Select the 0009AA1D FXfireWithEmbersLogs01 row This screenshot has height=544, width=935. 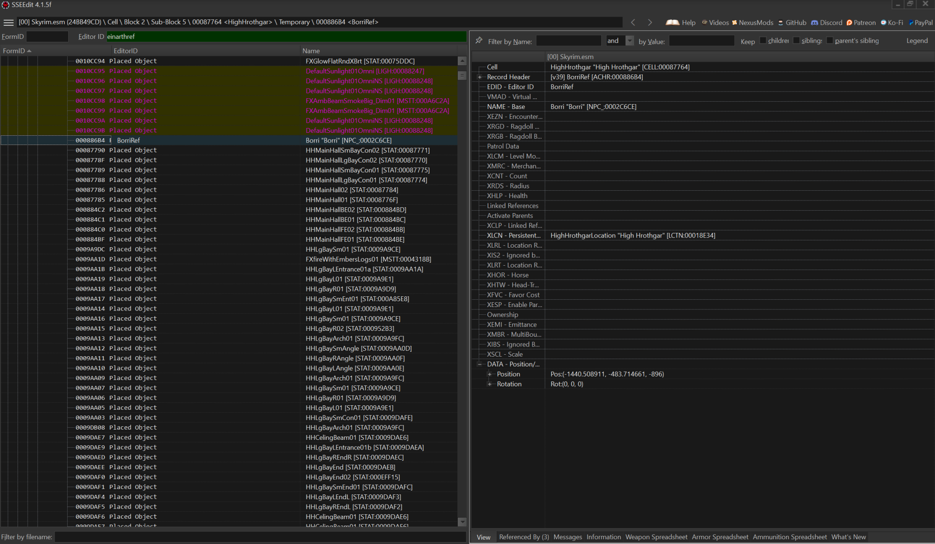pyautogui.click(x=229, y=259)
